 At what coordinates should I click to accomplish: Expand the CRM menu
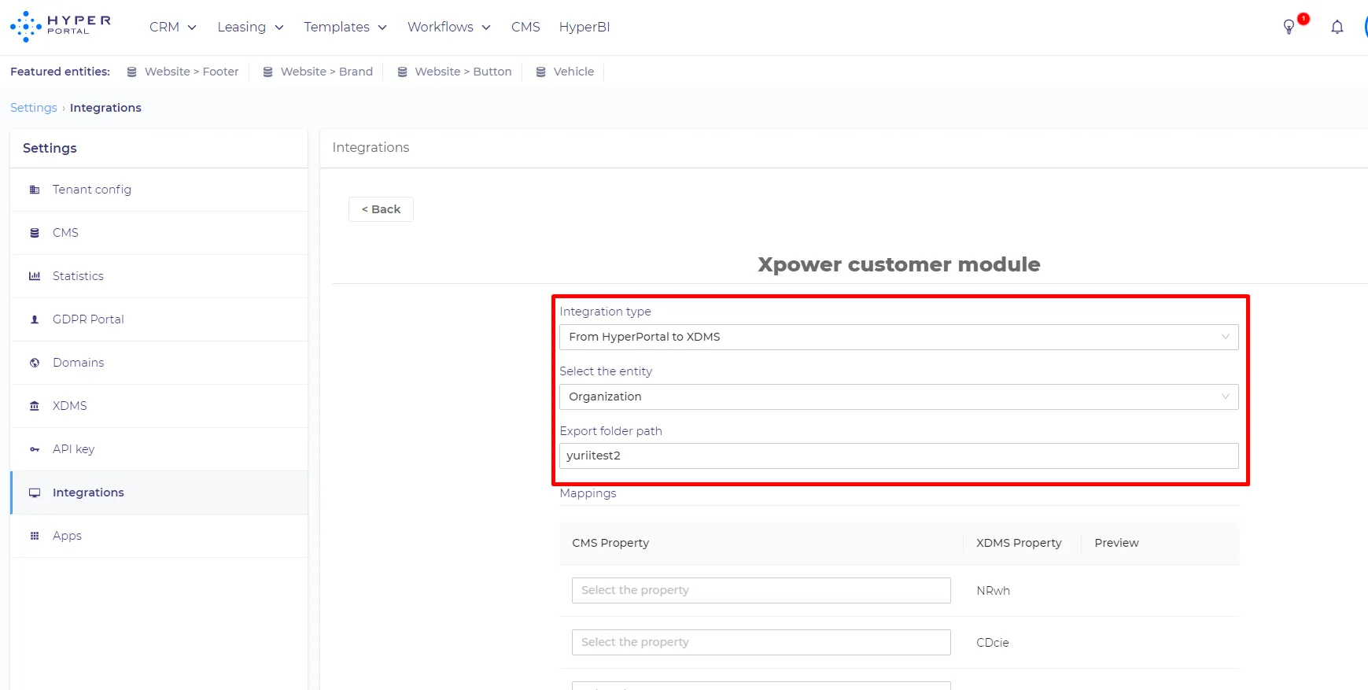[x=173, y=27]
